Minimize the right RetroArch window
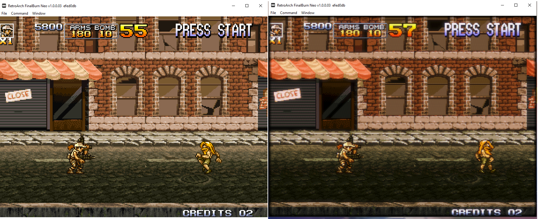 point(502,5)
